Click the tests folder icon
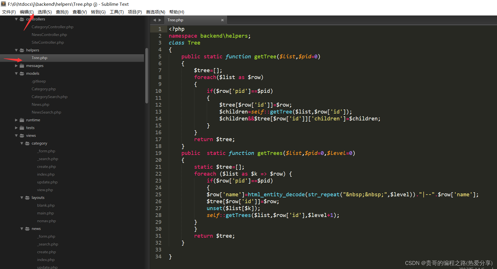The height and width of the screenshot is (269, 497). 22,128
